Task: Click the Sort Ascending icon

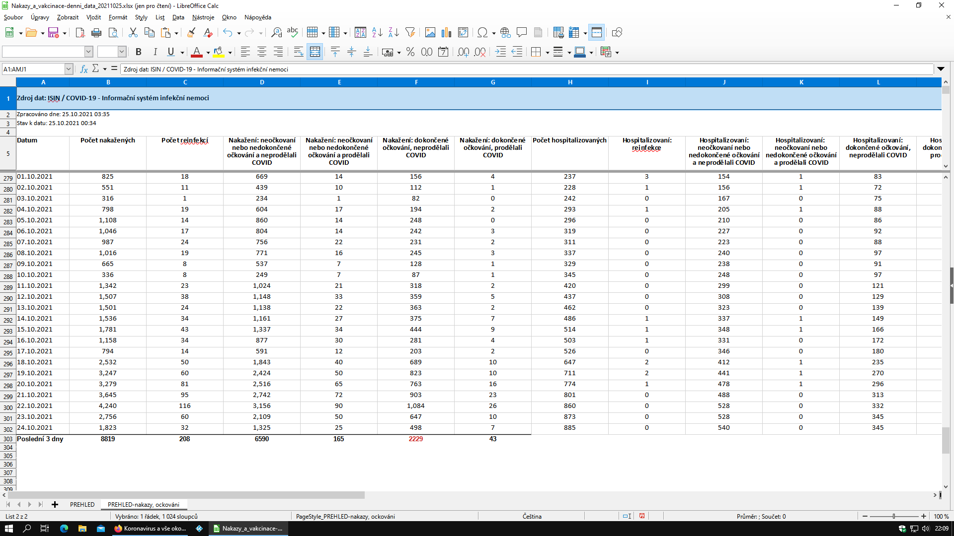Action: 377,33
